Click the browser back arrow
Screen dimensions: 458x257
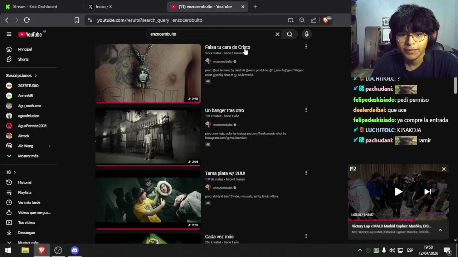[x=7, y=20]
